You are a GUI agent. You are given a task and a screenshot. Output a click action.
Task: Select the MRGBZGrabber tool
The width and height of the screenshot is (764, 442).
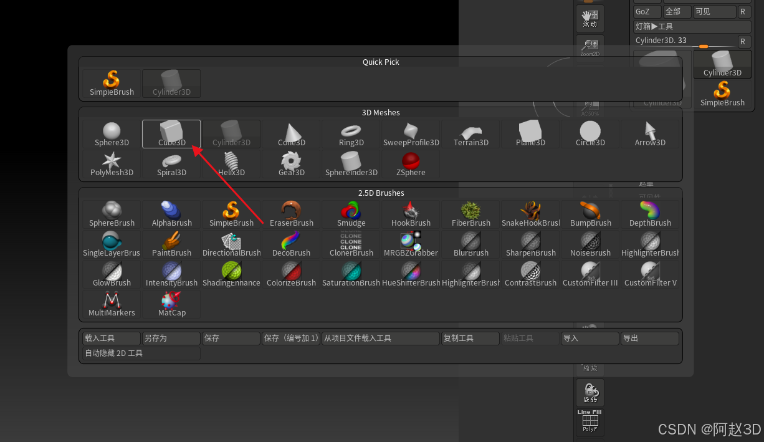[x=411, y=244]
